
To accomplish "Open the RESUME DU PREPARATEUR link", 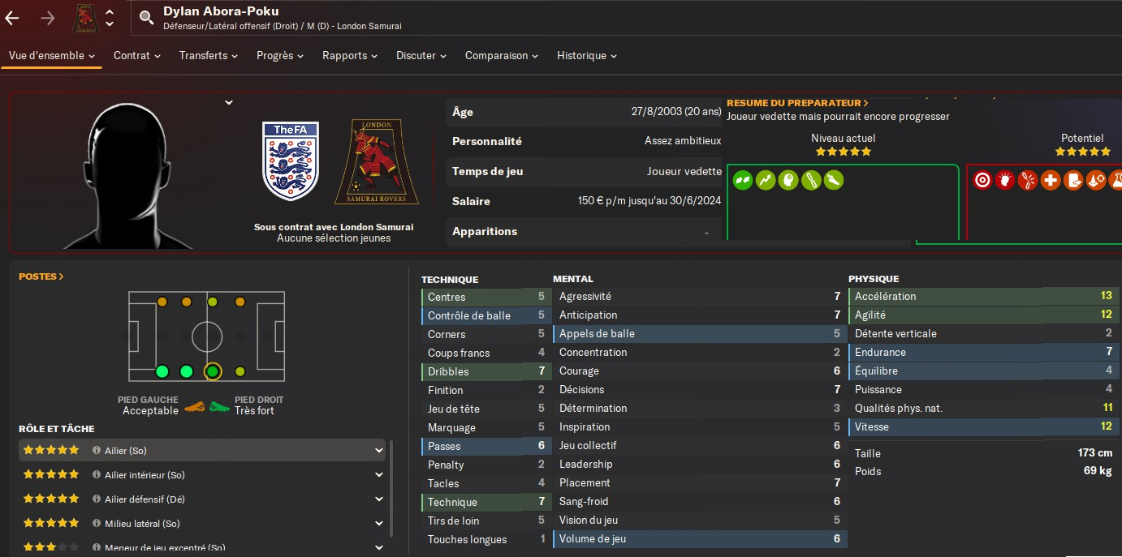I will pyautogui.click(x=797, y=103).
